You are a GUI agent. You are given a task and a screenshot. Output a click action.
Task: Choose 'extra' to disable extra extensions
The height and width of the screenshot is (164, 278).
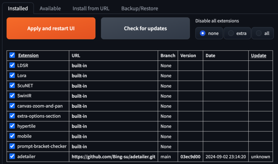231,33
